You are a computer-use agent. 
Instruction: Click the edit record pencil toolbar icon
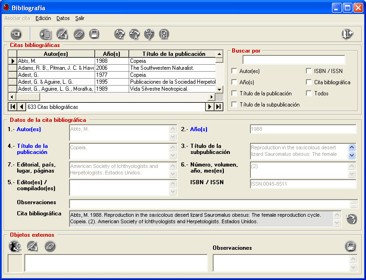tap(62, 34)
